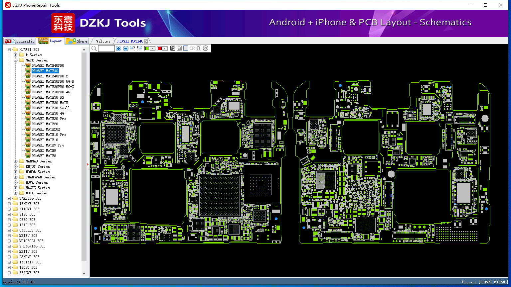
Task: Click the green color swatch in the toolbar
Action: point(147,48)
